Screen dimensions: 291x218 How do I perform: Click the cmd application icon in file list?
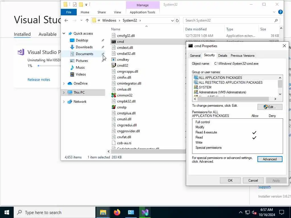113,42
